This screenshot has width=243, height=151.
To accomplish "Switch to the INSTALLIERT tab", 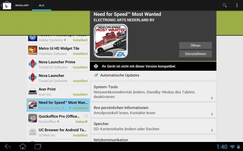I will click(x=22, y=5).
